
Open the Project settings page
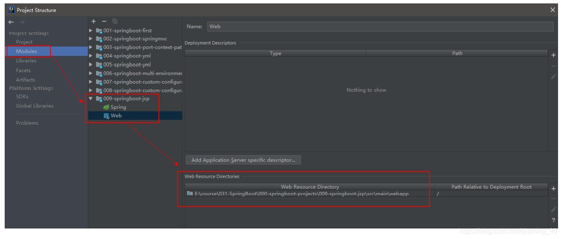24,42
